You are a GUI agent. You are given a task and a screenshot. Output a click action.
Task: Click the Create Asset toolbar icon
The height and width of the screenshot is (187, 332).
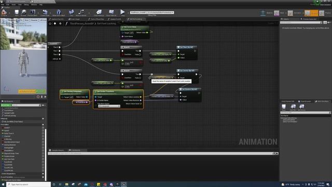(45, 12)
